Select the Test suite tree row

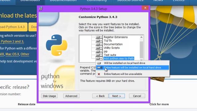pyautogui.click(x=110, y=55)
